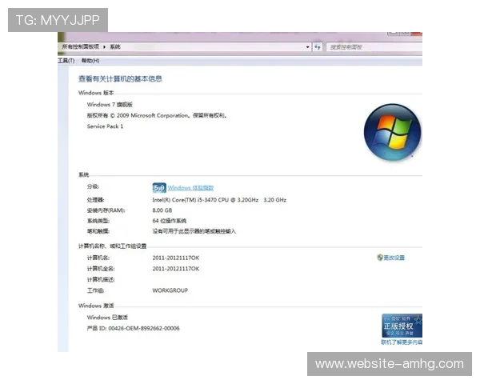Screen dimensions: 480x384
Task: Click the Windows 版本 section header
Action: 96,93
